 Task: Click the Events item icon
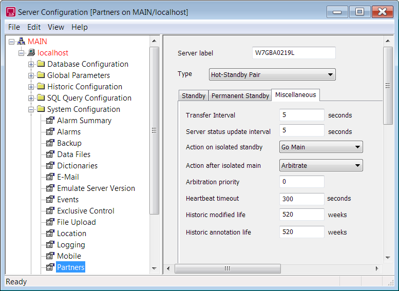(50, 200)
